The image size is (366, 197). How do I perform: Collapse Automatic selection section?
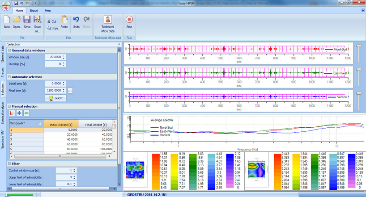[9, 77]
